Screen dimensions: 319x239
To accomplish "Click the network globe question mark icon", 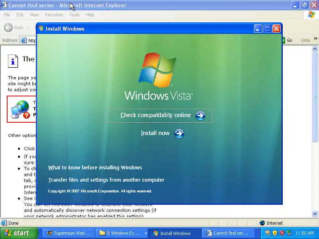I will pos(20,109).
